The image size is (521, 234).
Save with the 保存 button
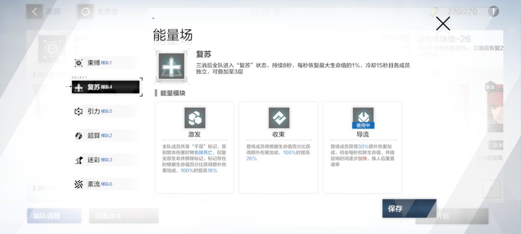(409, 208)
